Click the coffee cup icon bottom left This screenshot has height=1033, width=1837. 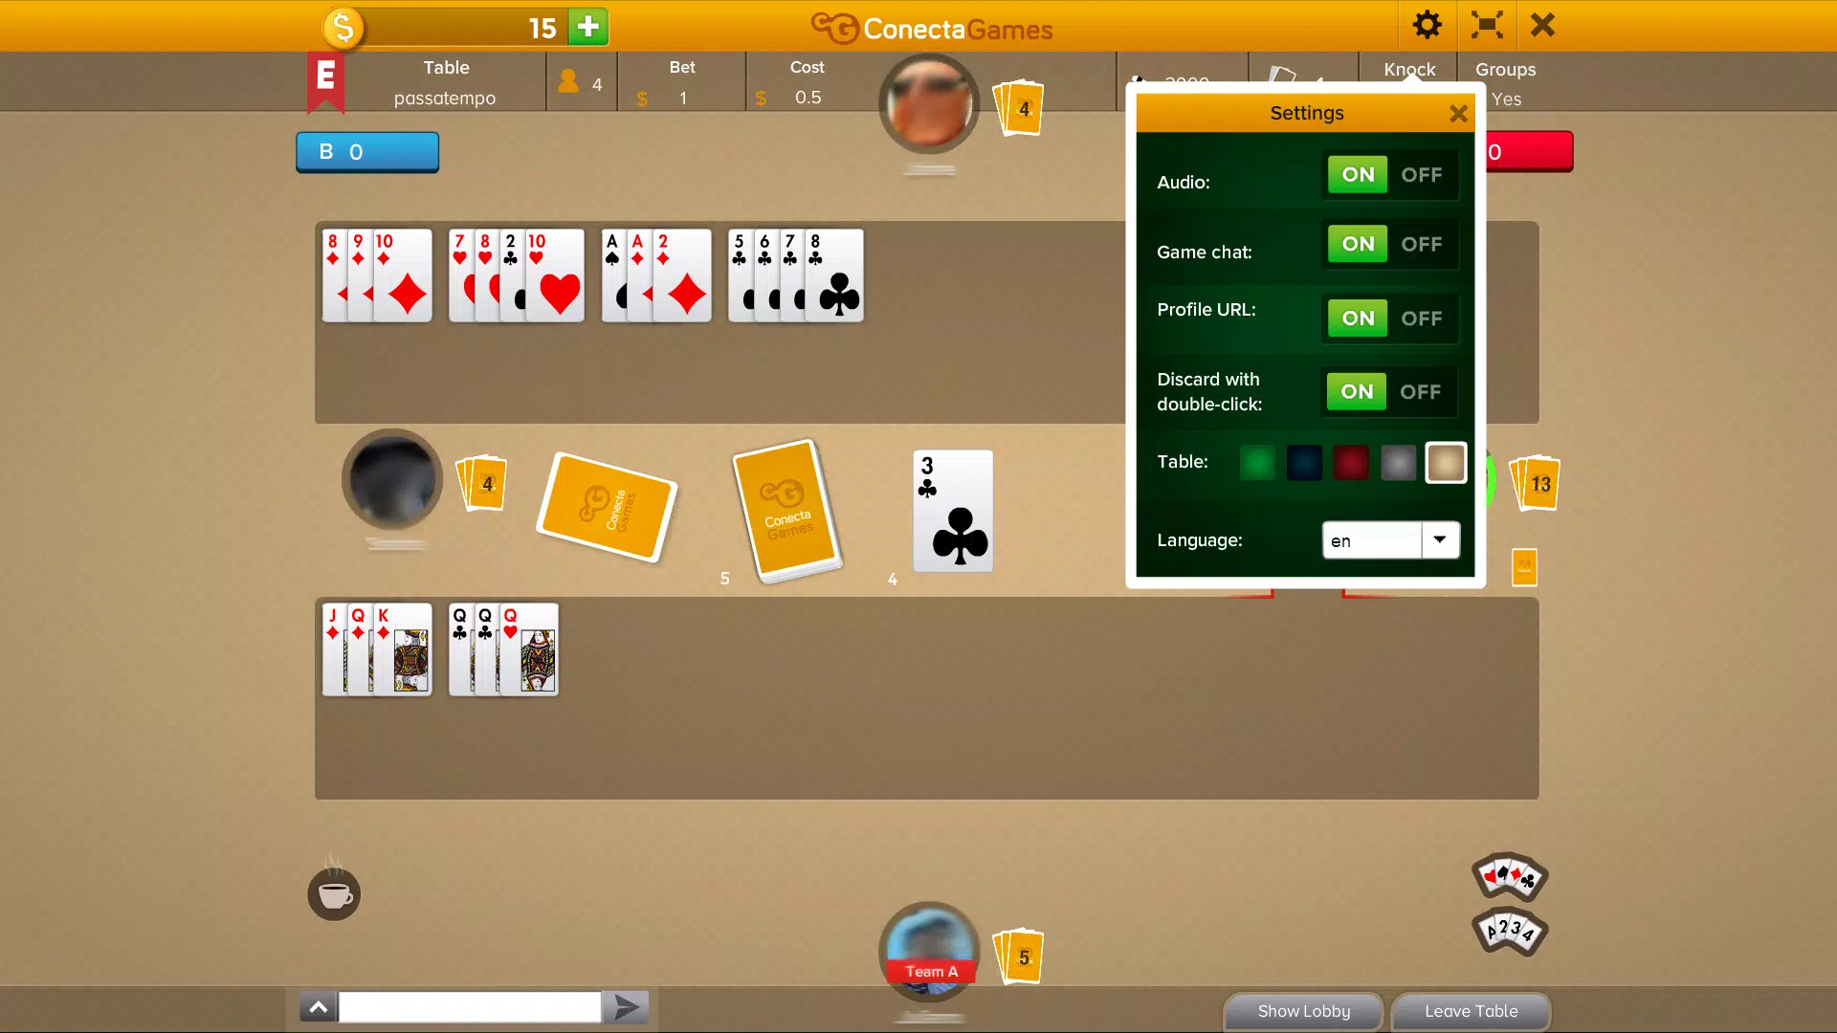tap(334, 894)
